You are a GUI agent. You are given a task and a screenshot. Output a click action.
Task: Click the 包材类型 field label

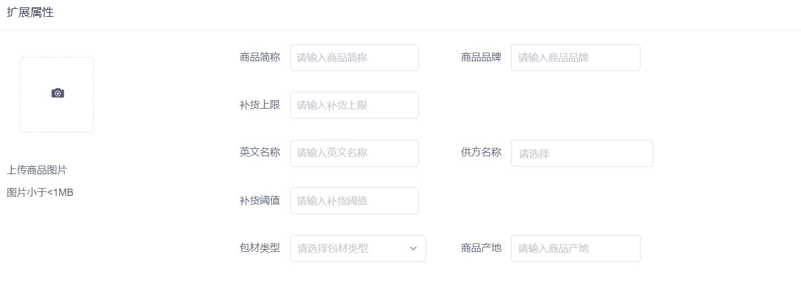pos(260,248)
